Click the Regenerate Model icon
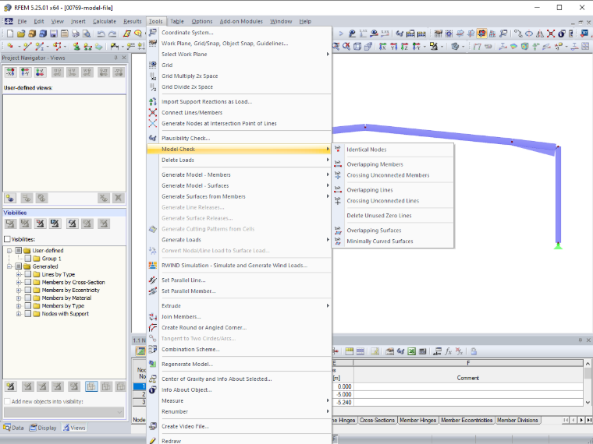This screenshot has height=444, width=593. tap(153, 364)
